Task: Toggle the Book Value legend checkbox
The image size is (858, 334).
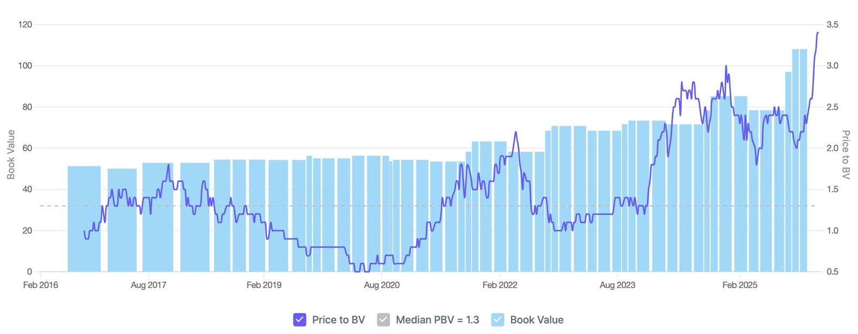Action: [x=498, y=320]
